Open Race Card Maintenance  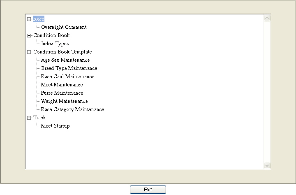click(67, 77)
